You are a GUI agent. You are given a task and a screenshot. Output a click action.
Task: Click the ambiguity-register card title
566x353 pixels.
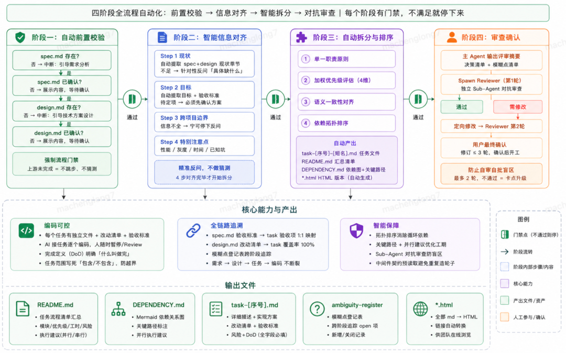click(x=357, y=305)
